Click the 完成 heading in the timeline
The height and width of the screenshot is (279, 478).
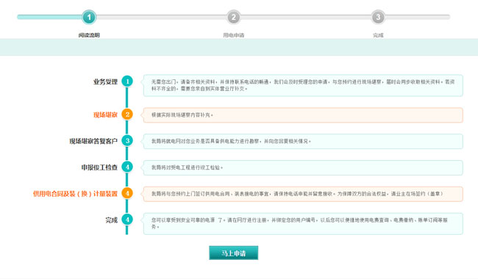pyautogui.click(x=112, y=220)
